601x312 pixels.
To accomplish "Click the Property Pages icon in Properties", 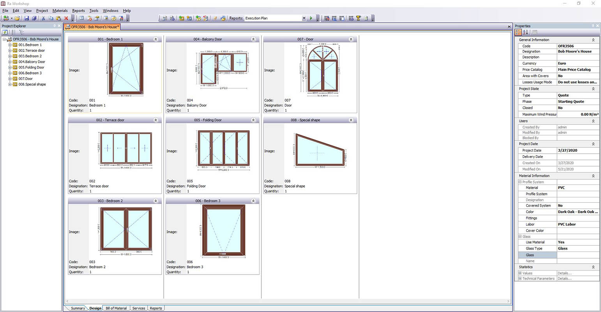I will pos(535,32).
